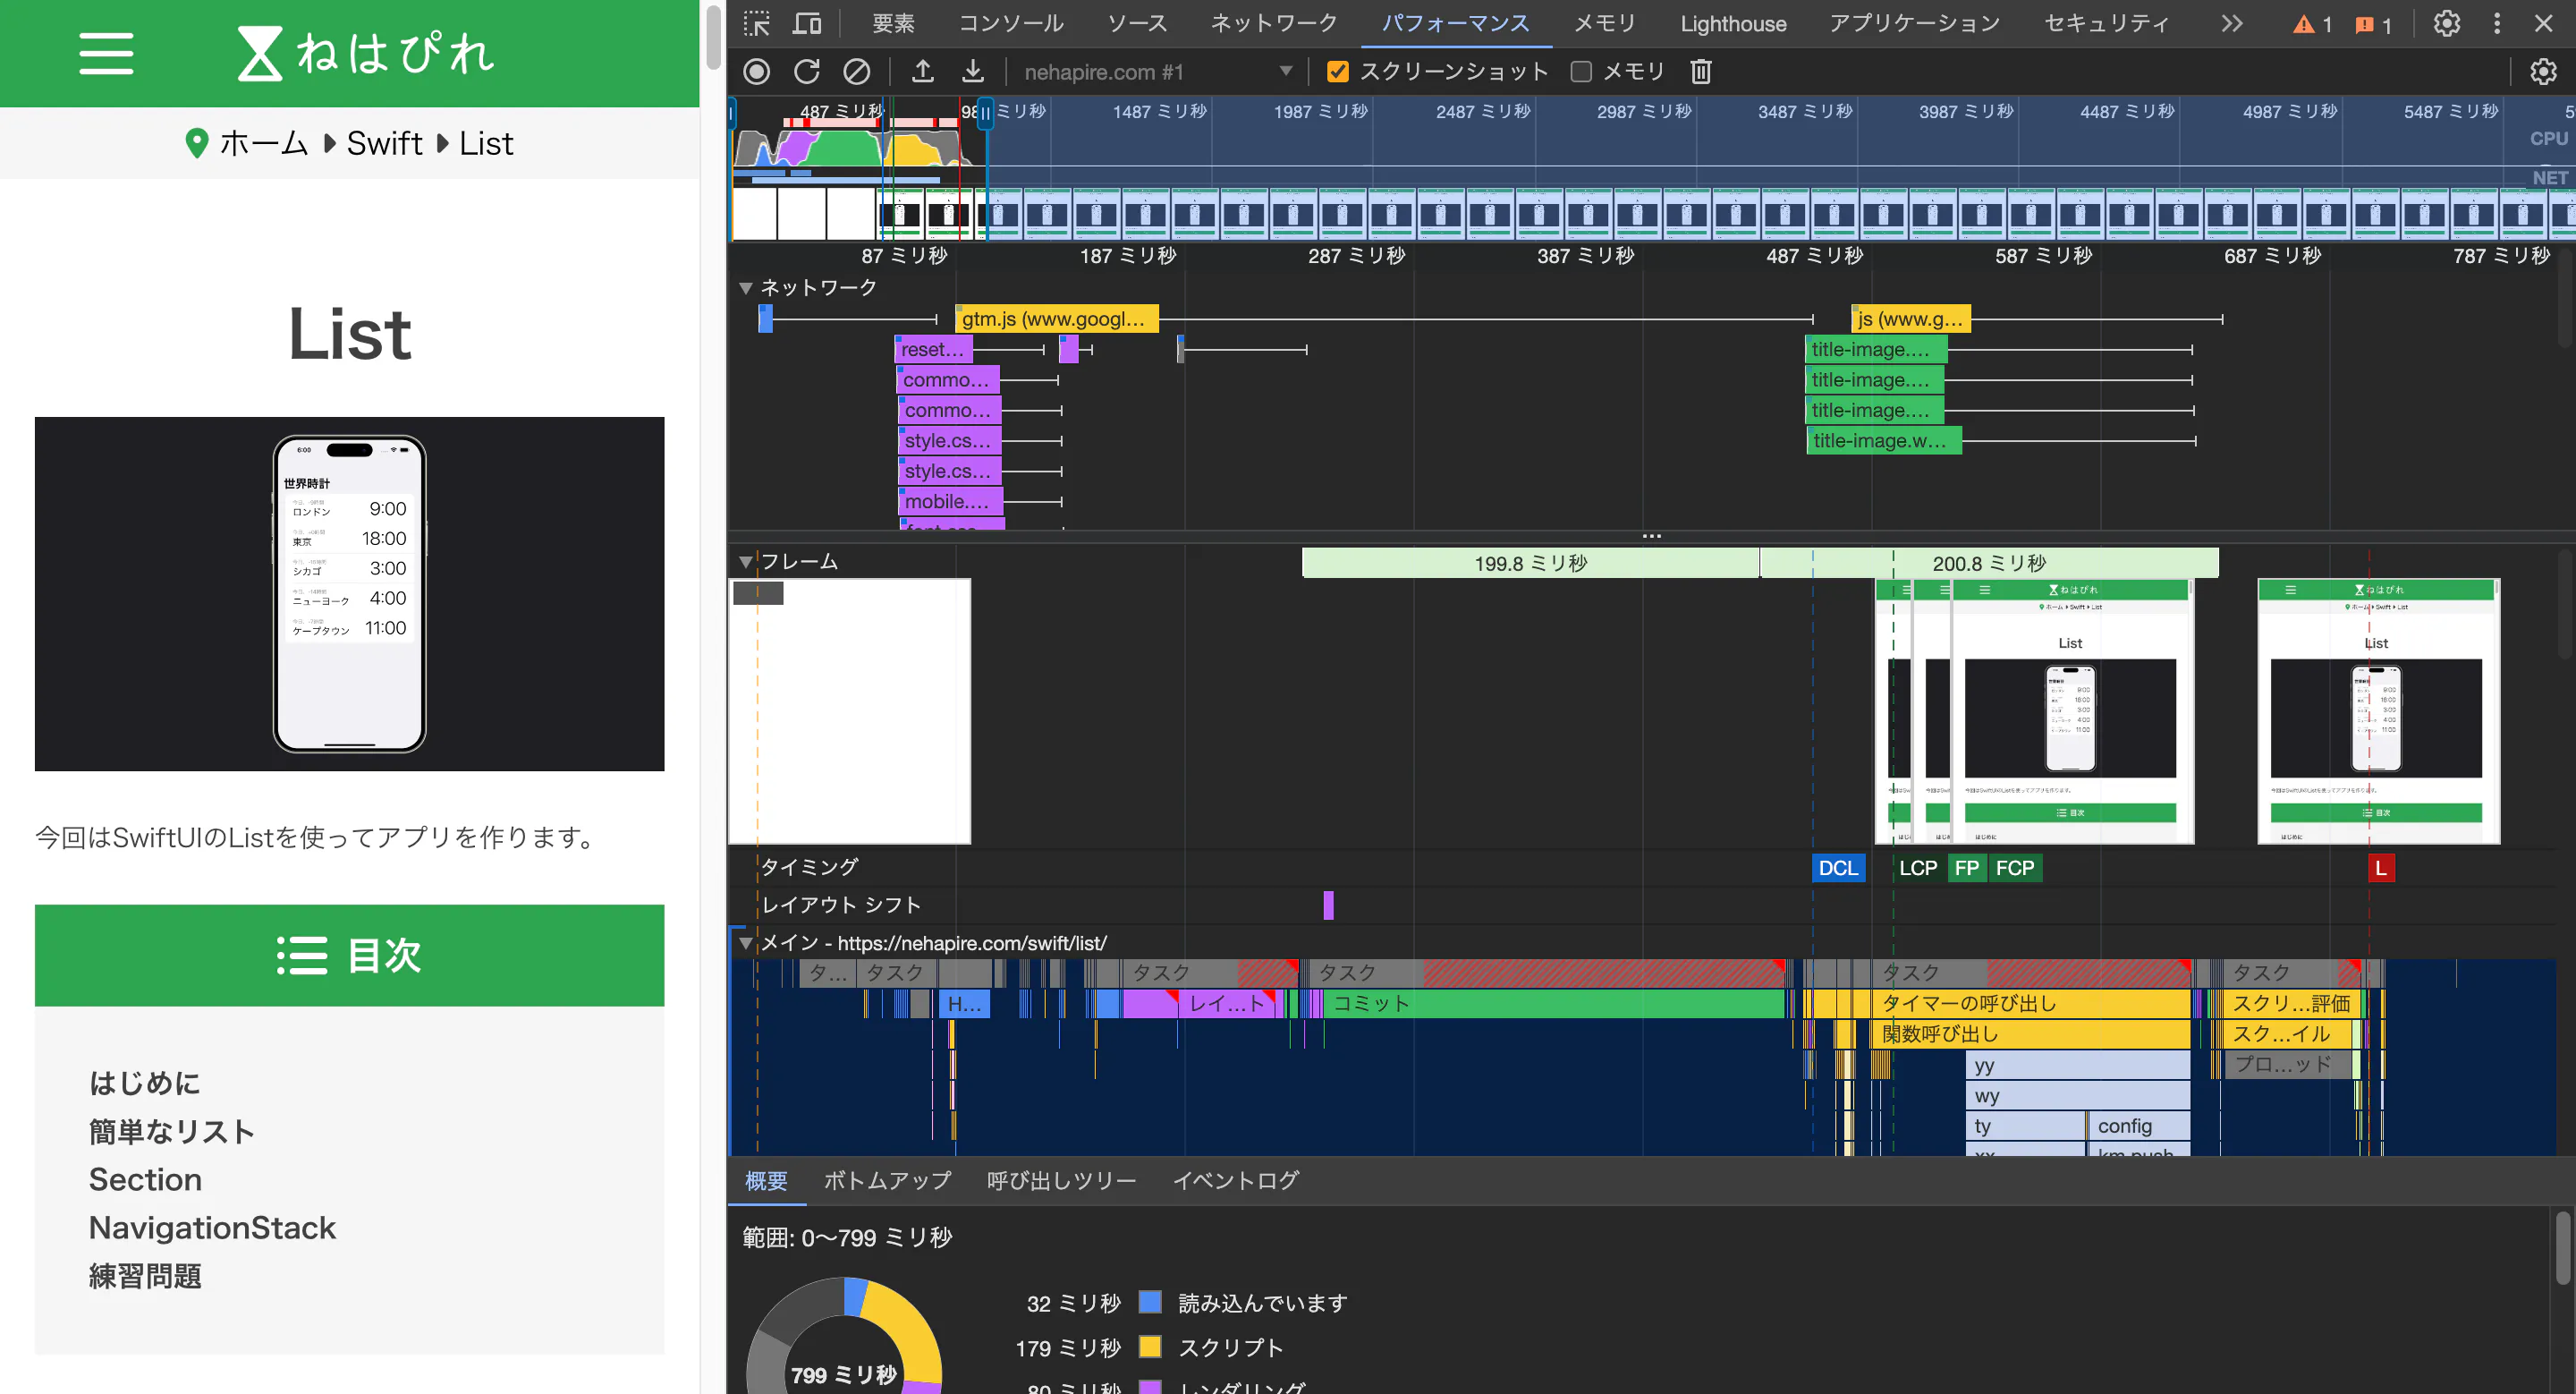
Task: Open the メモリ panel tab
Action: [1605, 23]
